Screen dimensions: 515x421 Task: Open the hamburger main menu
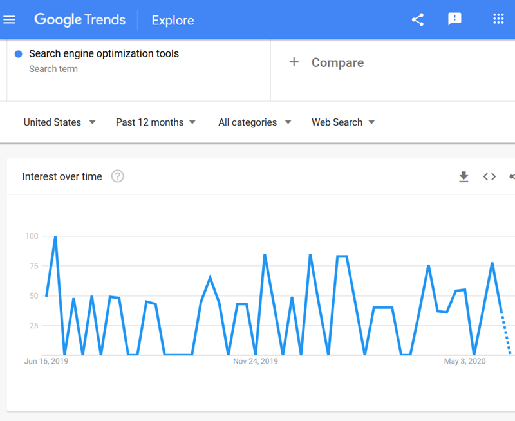(10, 19)
